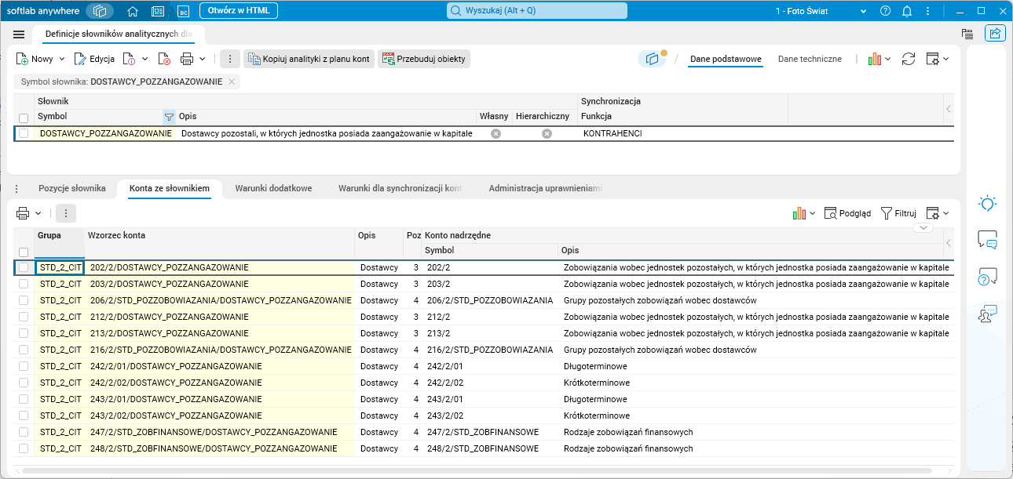Image resolution: width=1013 pixels, height=479 pixels.
Task: Click the help question mark in the title bar
Action: click(x=886, y=11)
